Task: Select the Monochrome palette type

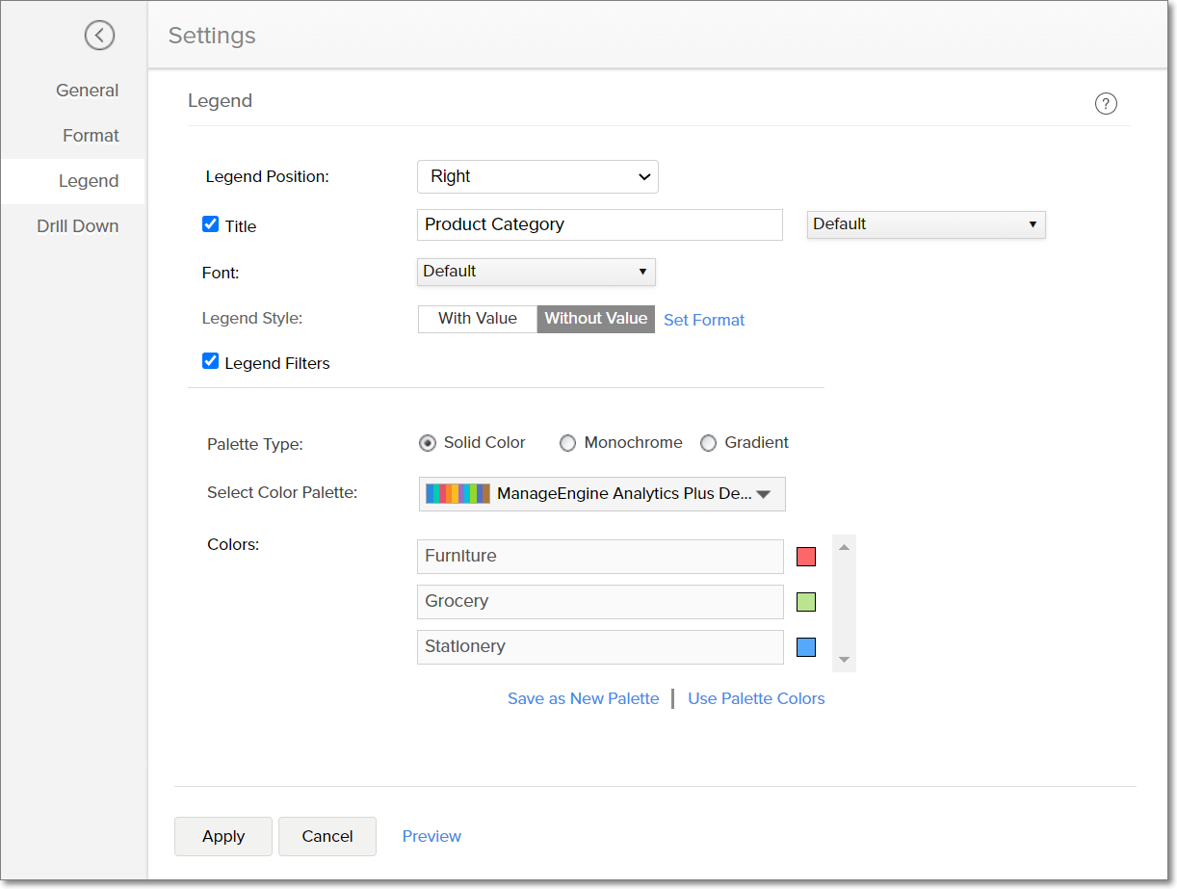Action: coord(568,443)
